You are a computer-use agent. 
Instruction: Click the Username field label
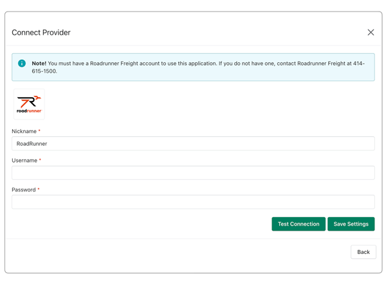point(24,161)
